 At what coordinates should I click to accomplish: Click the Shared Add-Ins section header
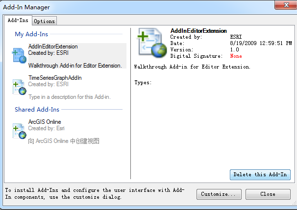point(37,109)
